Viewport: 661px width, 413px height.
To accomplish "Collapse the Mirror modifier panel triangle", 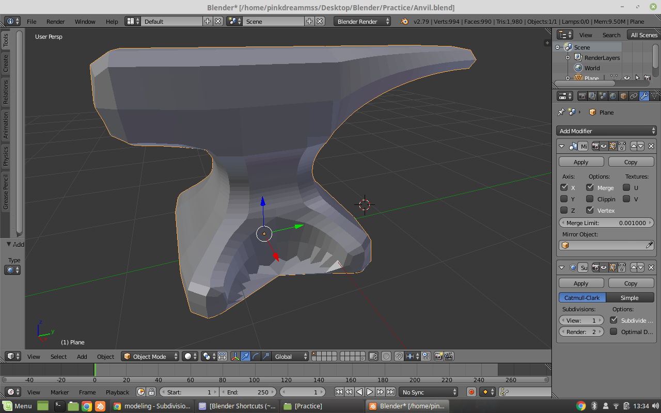I will pos(562,147).
